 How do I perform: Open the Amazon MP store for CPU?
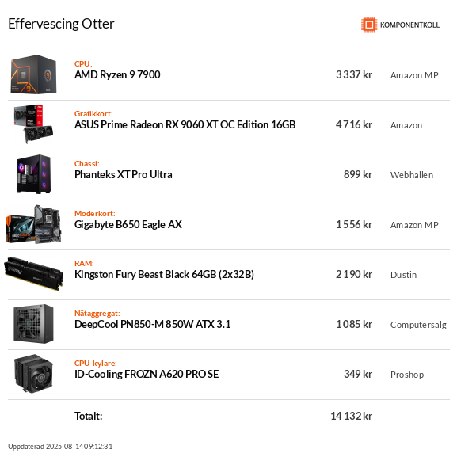point(414,75)
